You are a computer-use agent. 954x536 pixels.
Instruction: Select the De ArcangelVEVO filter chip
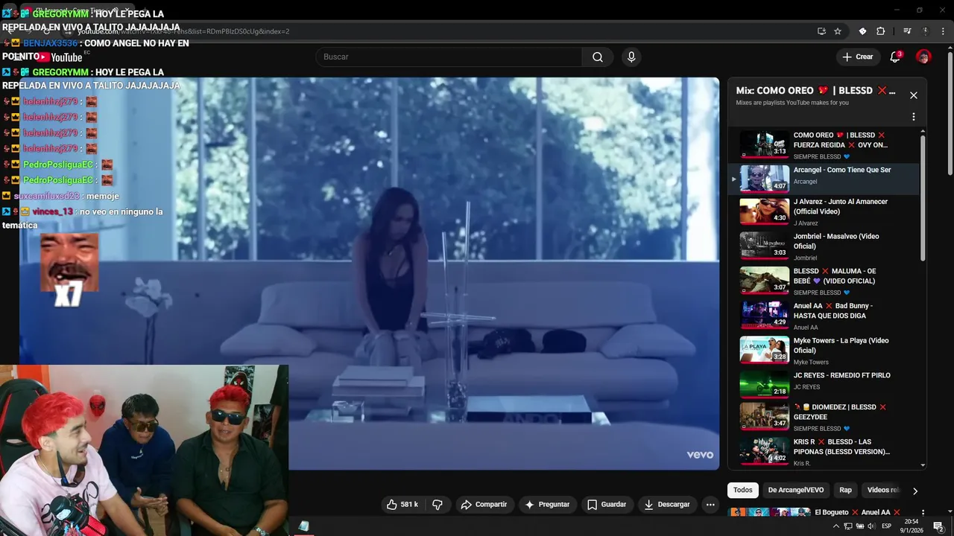pyautogui.click(x=796, y=490)
